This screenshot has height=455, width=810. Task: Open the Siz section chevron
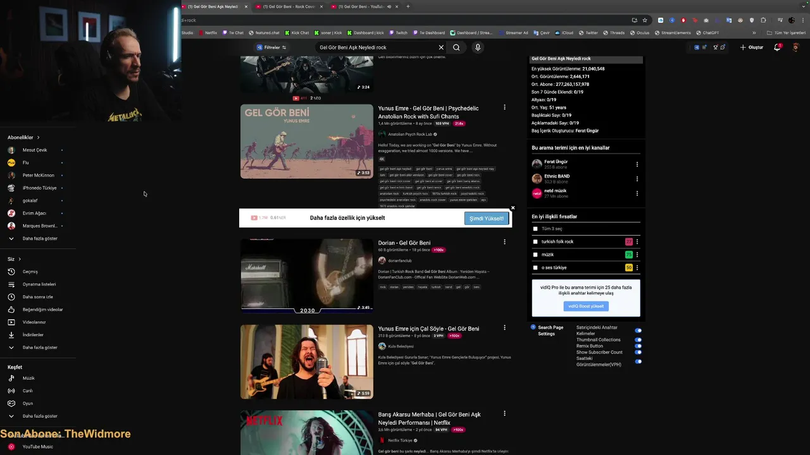(20, 259)
